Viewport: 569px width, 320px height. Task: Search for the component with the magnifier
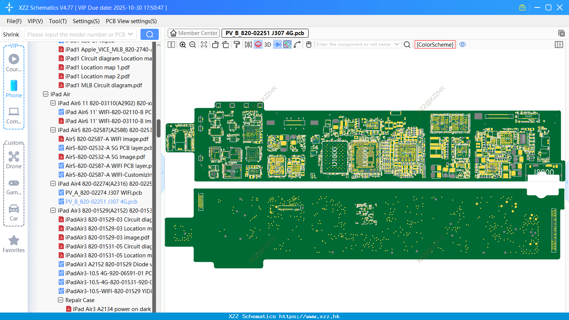click(x=407, y=44)
